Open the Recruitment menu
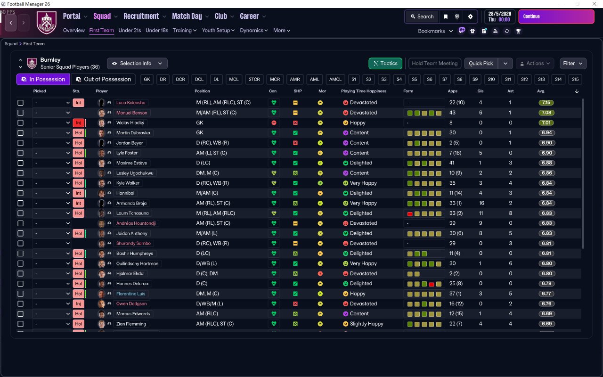 point(145,16)
